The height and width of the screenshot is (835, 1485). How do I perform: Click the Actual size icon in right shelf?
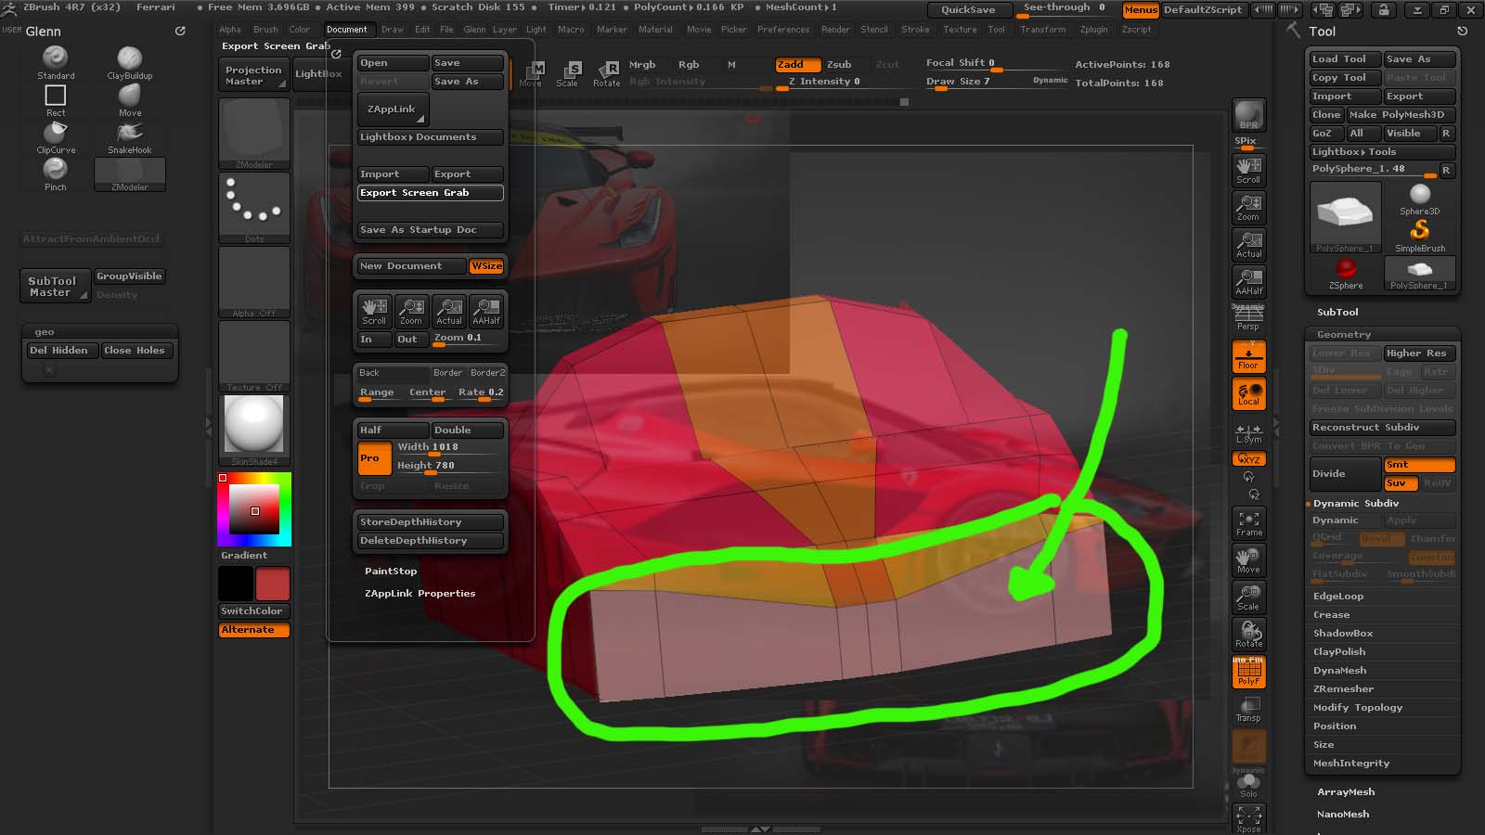(x=1248, y=245)
